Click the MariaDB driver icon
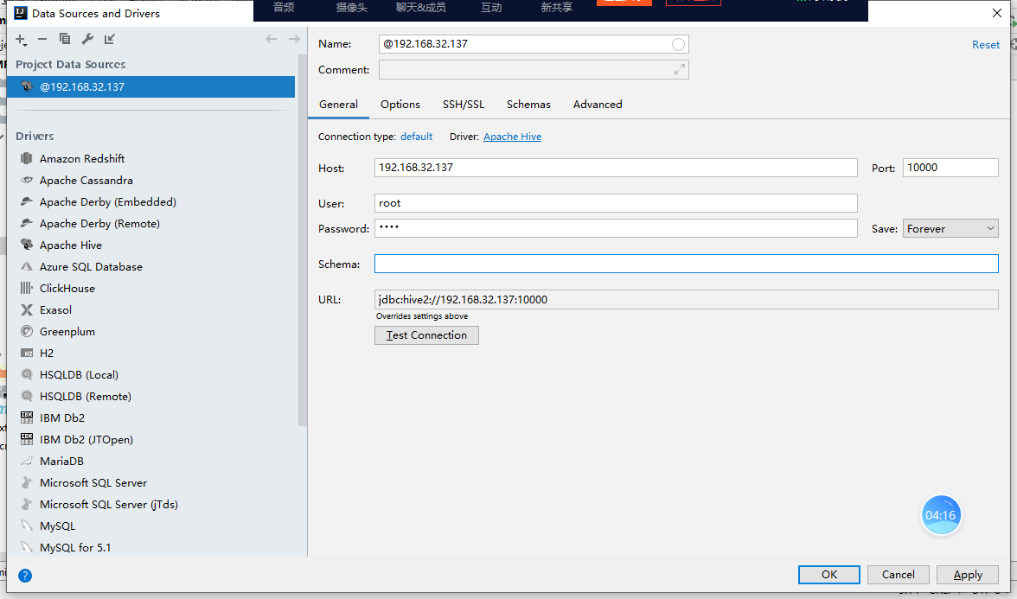 point(27,461)
